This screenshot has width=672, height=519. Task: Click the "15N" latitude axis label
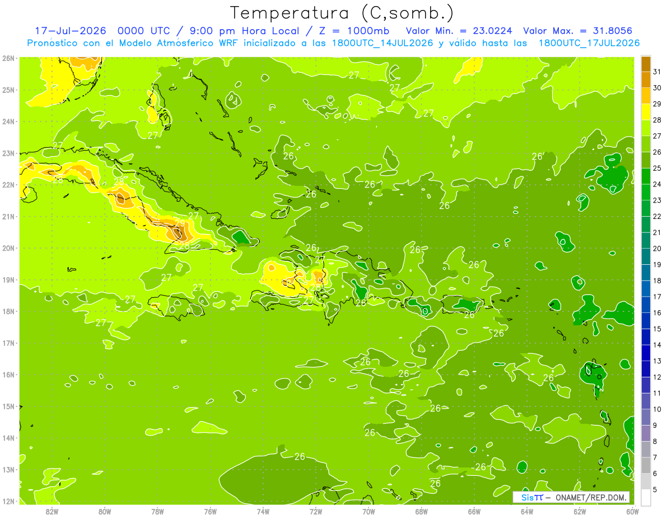[8, 406]
